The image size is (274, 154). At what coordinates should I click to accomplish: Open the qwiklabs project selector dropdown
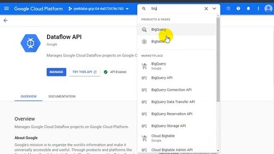98,9
